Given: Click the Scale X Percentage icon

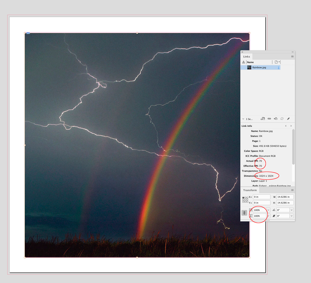Looking at the screenshot, I should pos(251,210).
